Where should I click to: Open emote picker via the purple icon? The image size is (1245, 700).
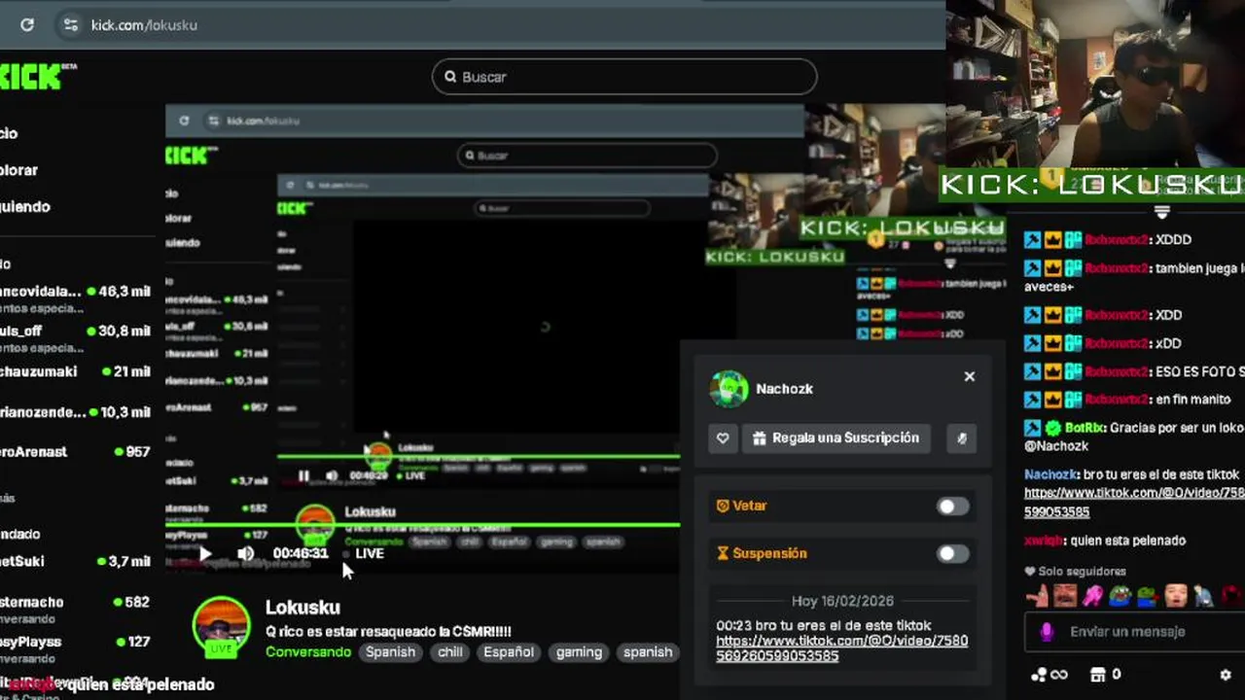tap(1047, 632)
